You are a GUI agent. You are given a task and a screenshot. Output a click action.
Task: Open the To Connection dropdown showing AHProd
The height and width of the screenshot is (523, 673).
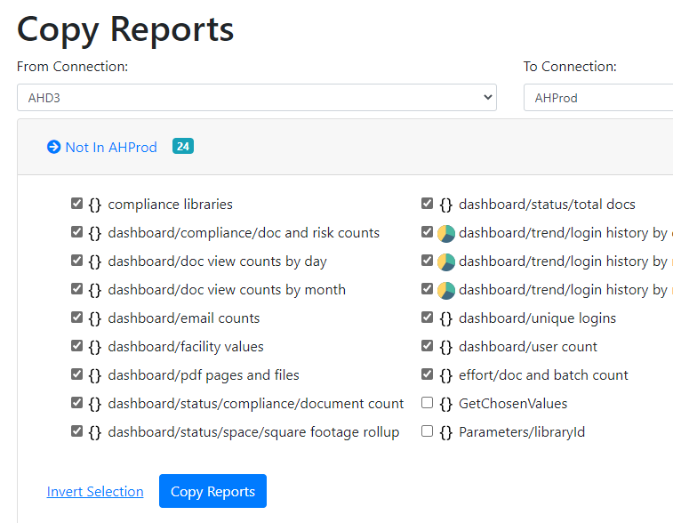[x=597, y=98]
